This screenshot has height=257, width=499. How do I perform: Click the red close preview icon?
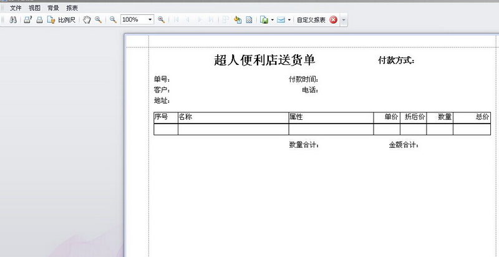(x=333, y=20)
